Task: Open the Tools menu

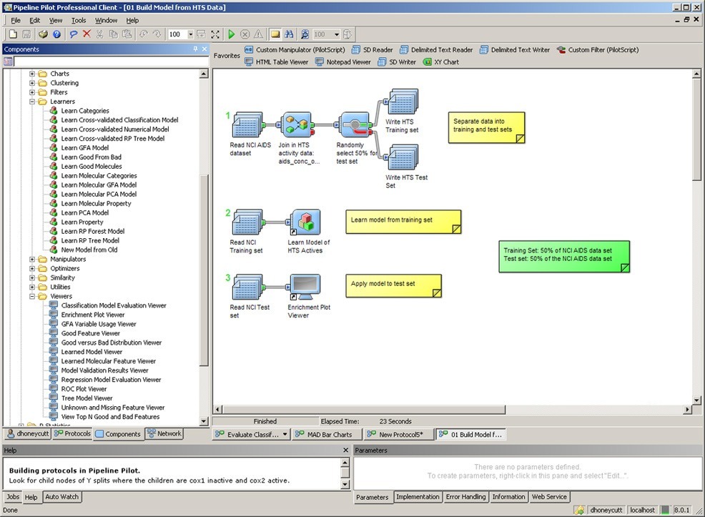Action: pyautogui.click(x=79, y=20)
